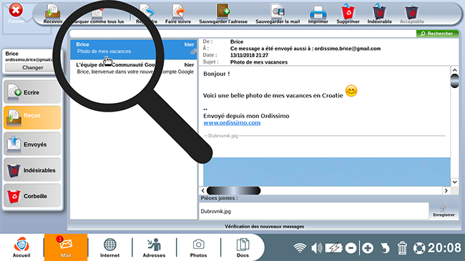
Task: Select the L'équipe de la Communauté Google email
Action: click(x=134, y=69)
